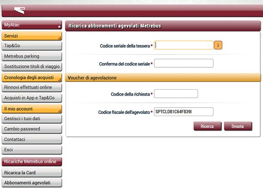Select Sostituzione titoli di viaggio
Screen dimensions: 263x189
(32, 66)
